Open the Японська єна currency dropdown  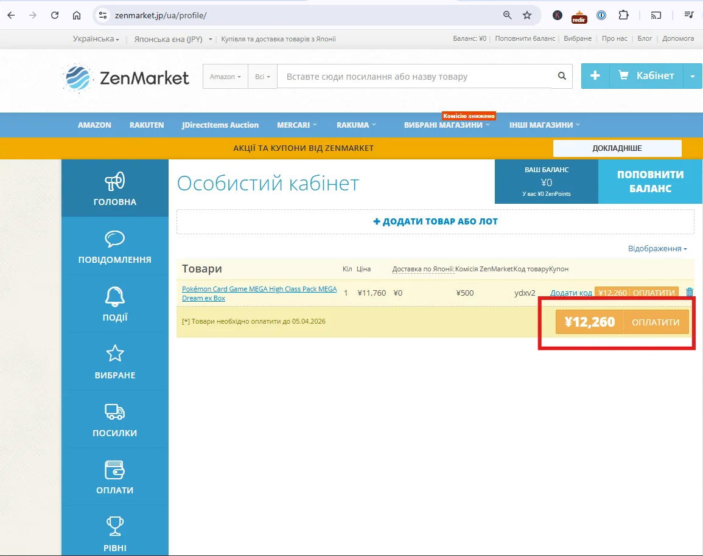point(173,39)
